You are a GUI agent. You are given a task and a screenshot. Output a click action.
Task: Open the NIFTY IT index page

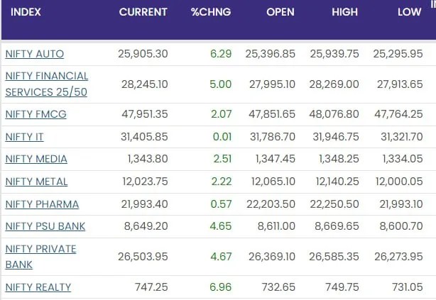24,137
